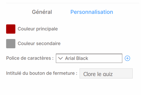141x95 pixels.
Task: Click the Police de caractères label
Action: click(x=30, y=58)
